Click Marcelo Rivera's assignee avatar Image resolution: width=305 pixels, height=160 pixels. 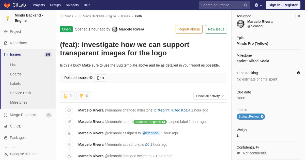coord(241,24)
